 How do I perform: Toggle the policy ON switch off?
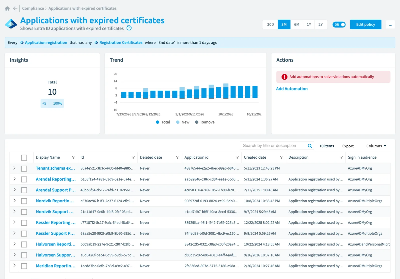[x=339, y=24]
